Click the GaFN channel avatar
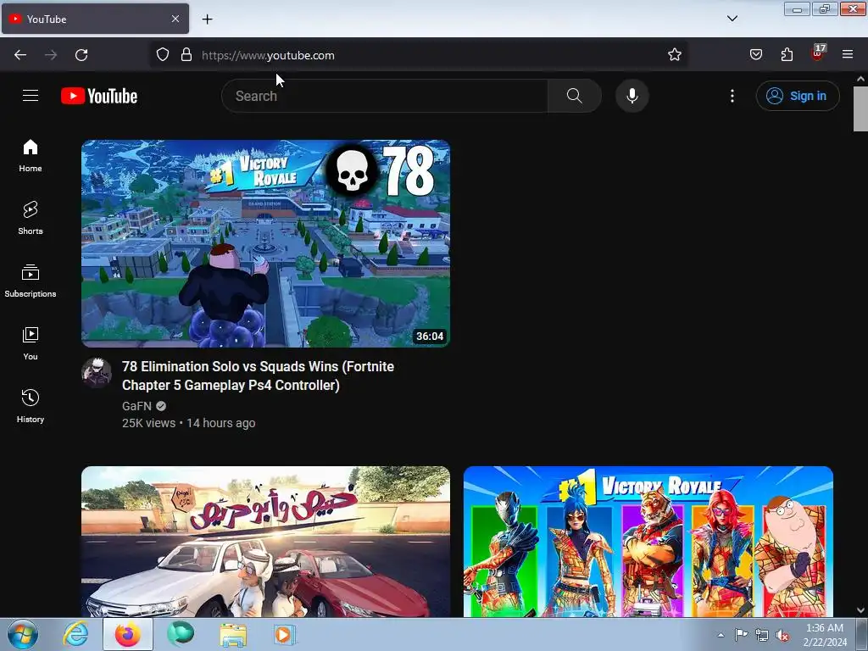This screenshot has width=868, height=651. click(x=97, y=373)
